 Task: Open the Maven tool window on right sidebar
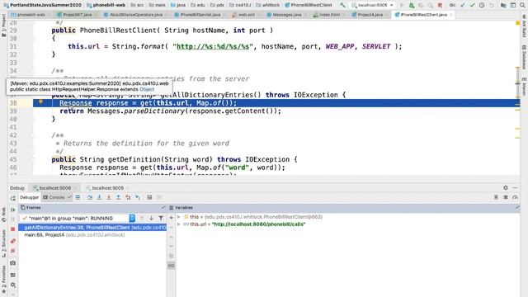click(x=524, y=87)
